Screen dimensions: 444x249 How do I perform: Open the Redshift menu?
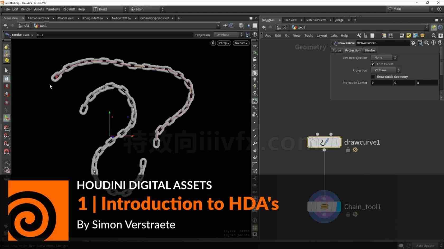(x=69, y=9)
